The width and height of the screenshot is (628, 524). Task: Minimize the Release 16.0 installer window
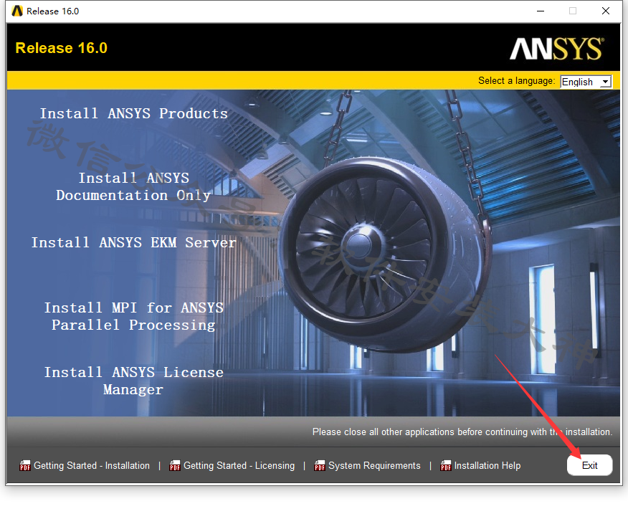539,11
